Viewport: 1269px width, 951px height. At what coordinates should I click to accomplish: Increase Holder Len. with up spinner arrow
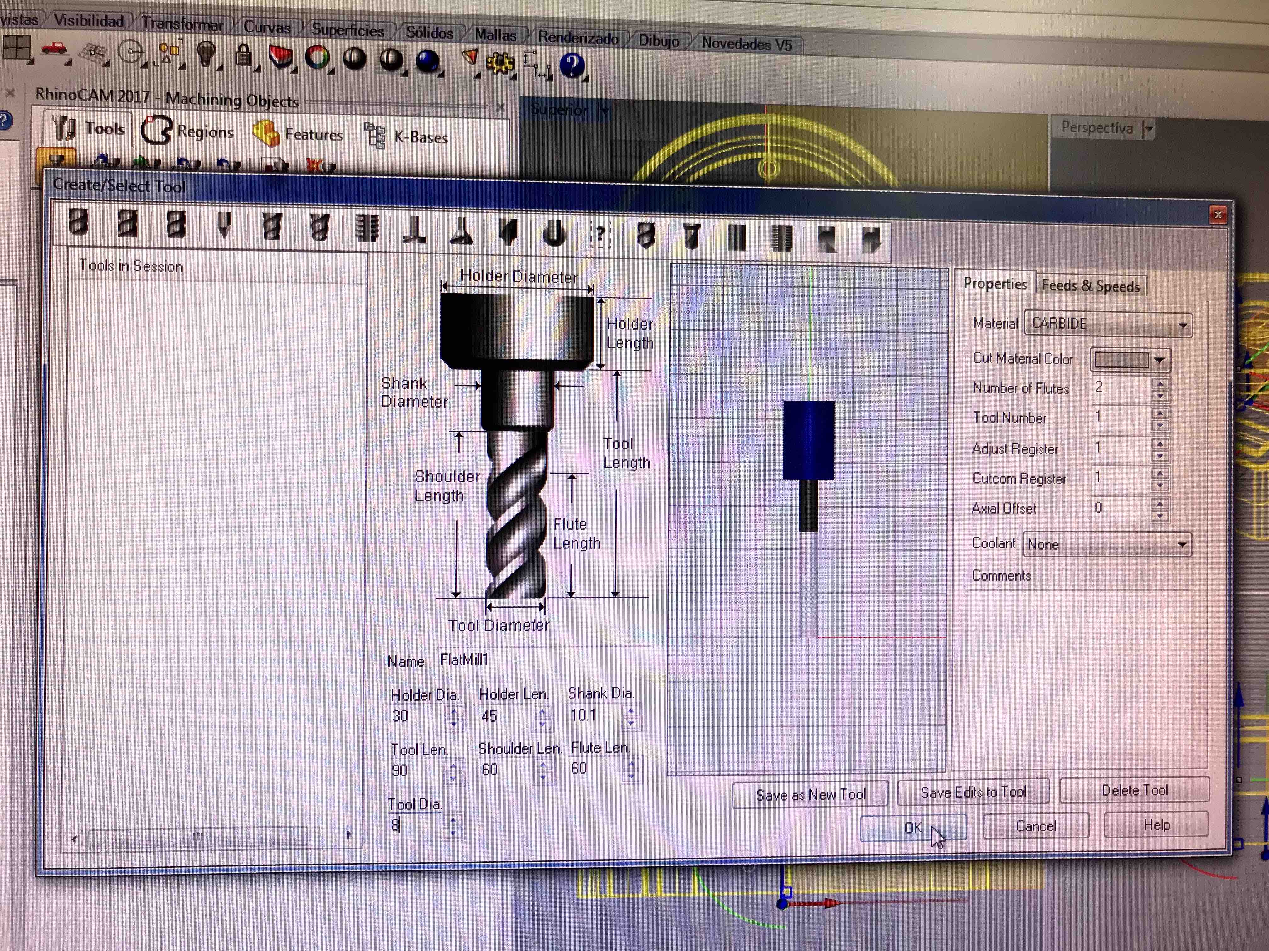[x=542, y=711]
